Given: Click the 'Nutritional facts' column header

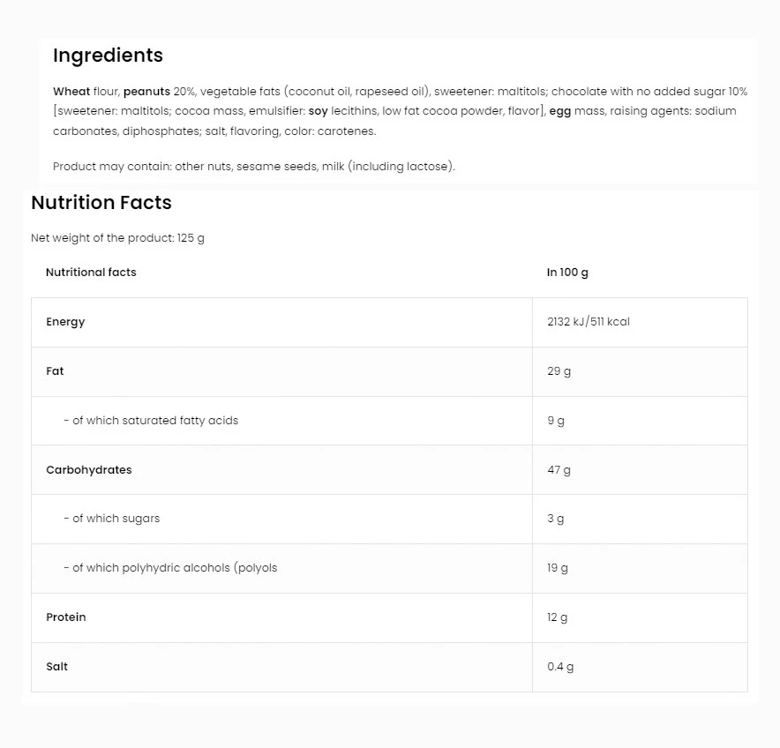Looking at the screenshot, I should (x=91, y=273).
